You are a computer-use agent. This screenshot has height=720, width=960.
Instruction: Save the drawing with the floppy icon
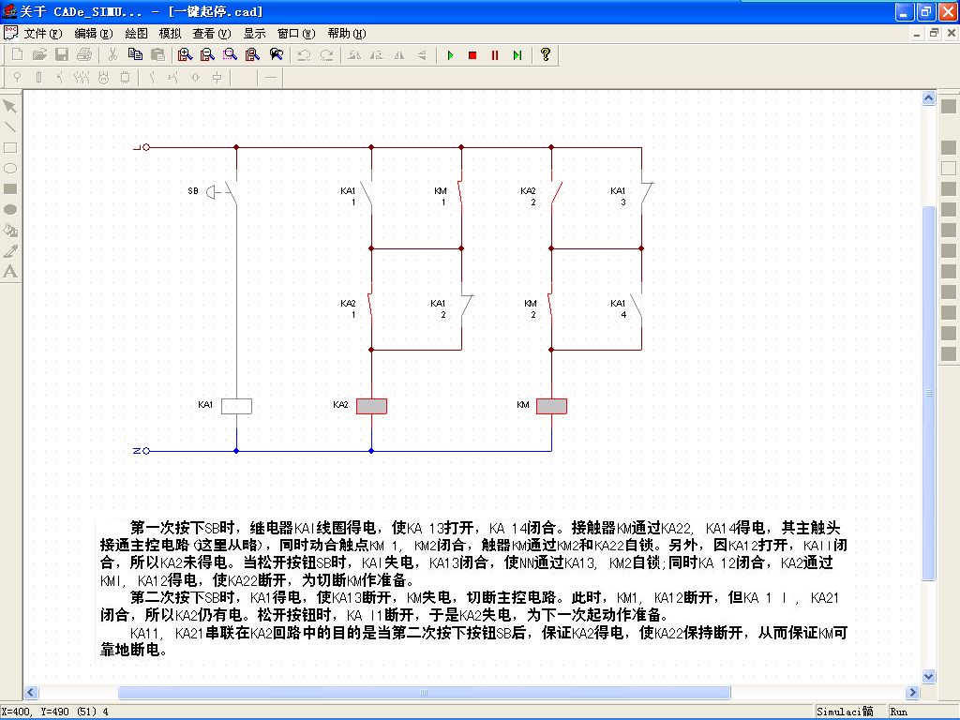62,55
